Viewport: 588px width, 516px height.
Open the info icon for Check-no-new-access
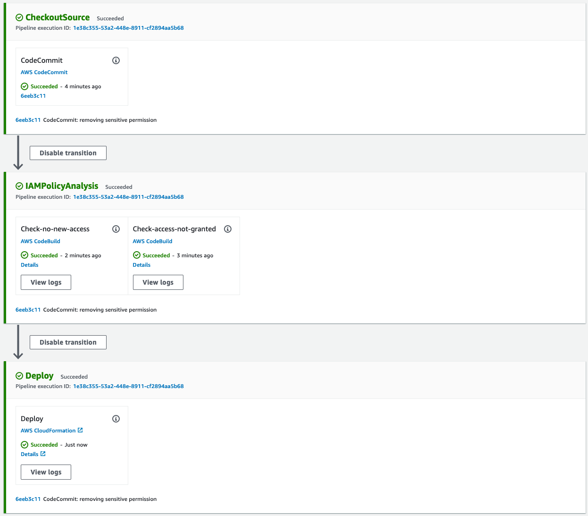(x=116, y=229)
